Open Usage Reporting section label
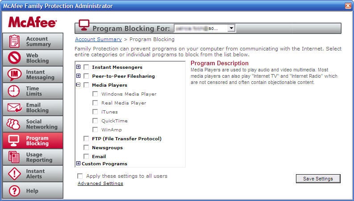Image resolution: width=354 pixels, height=201 pixels. click(39, 157)
